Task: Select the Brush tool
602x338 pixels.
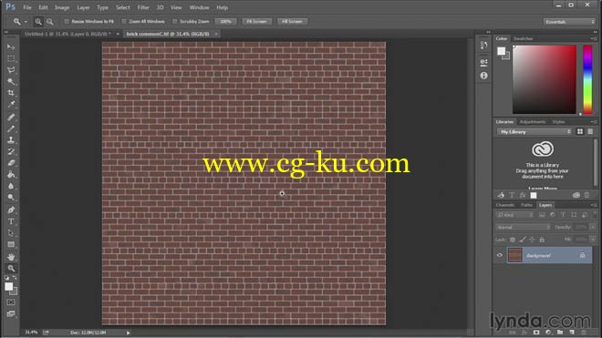Action: tap(11, 128)
